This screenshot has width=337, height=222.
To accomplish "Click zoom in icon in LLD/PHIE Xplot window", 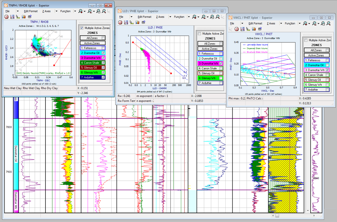I will click(x=194, y=17).
